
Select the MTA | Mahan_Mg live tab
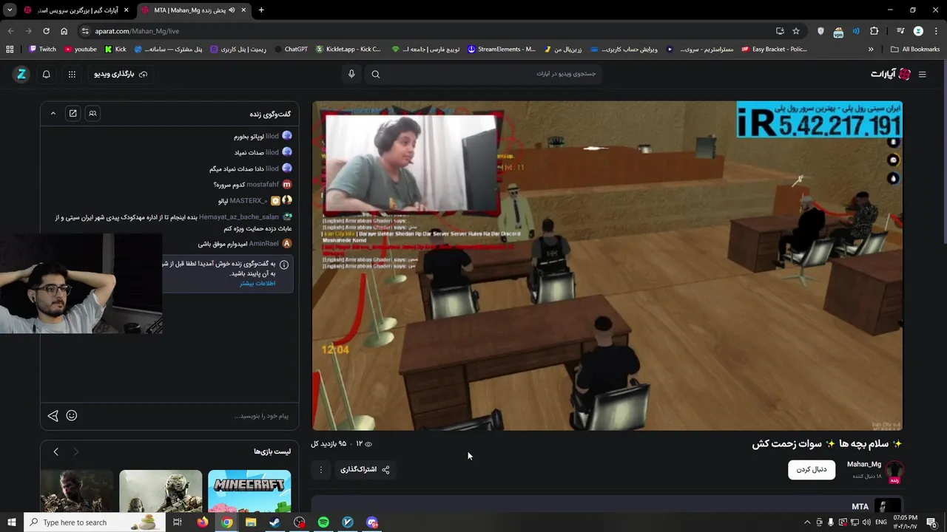(194, 10)
